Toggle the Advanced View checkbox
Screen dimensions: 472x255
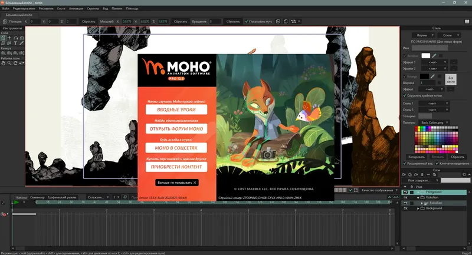tap(405, 163)
